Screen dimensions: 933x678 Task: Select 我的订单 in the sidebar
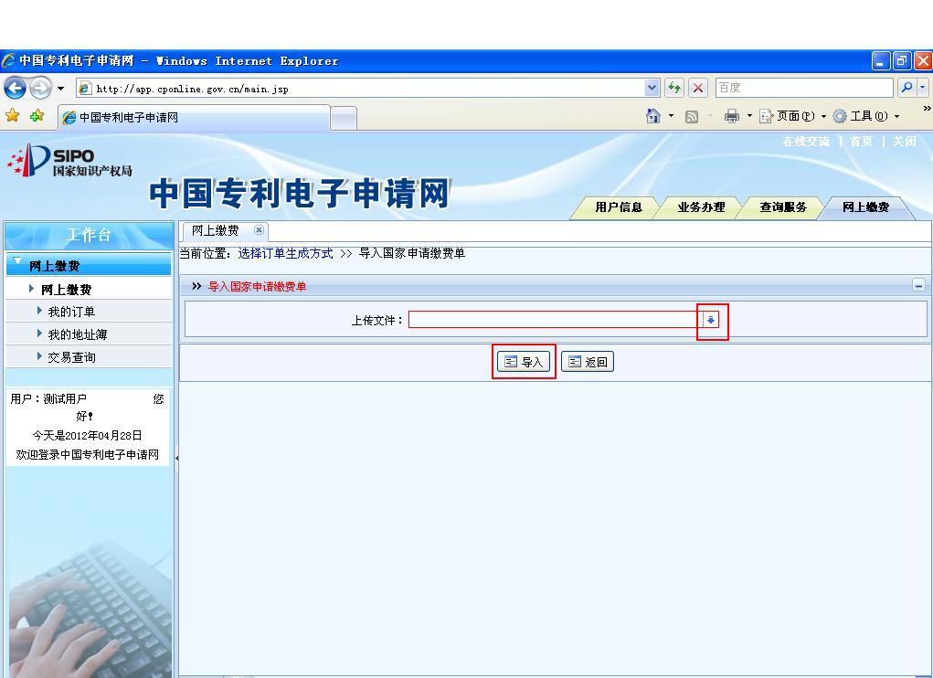pos(71,312)
